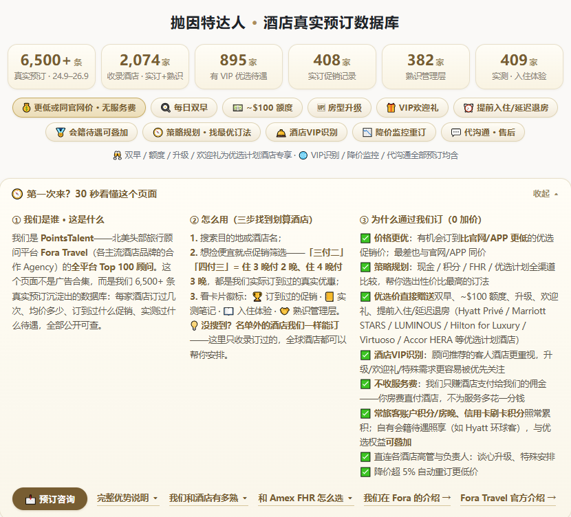Select the VIP欢迎礼 pill
The width and height of the screenshot is (571, 517).
412,108
